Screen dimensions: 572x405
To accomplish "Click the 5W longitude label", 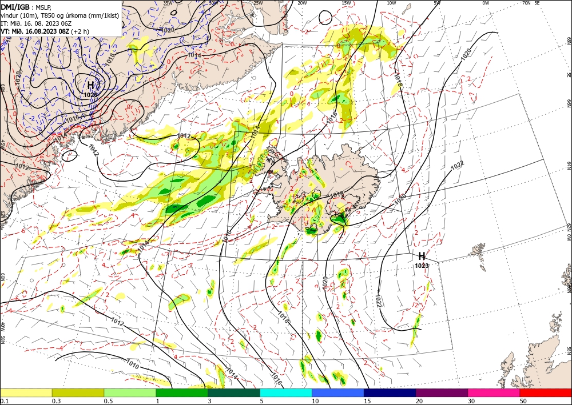I will (x=437, y=2).
